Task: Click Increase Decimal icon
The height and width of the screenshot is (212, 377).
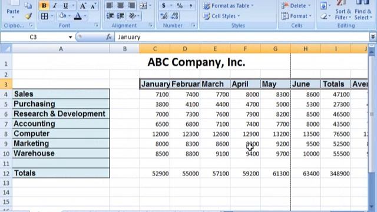Action: [164, 16]
